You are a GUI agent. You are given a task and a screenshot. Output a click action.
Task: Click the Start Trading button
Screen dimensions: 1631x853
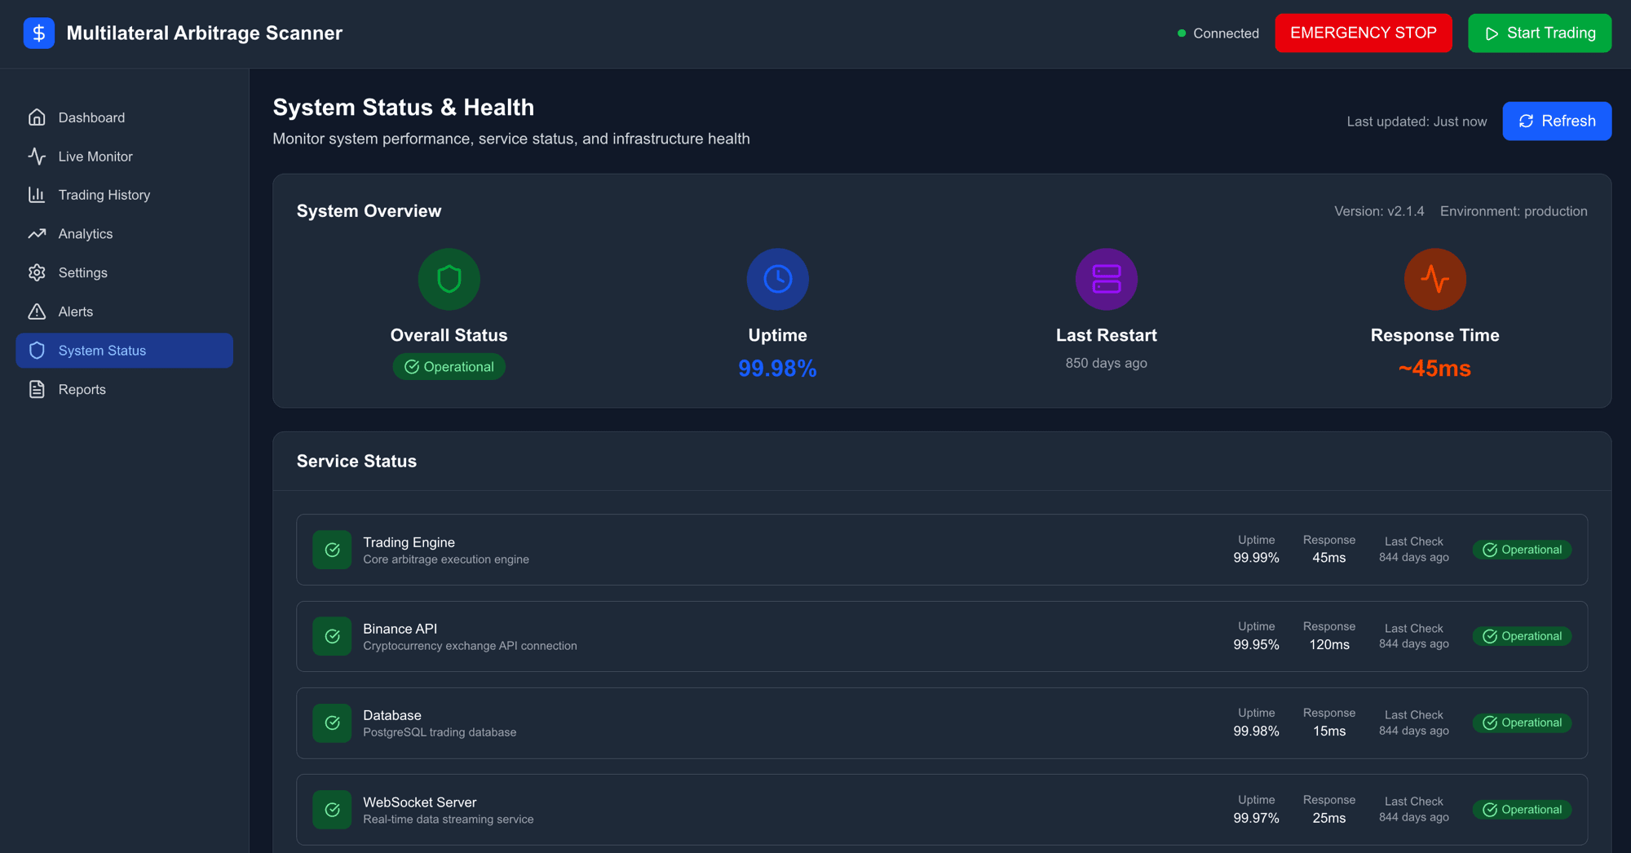click(1540, 33)
